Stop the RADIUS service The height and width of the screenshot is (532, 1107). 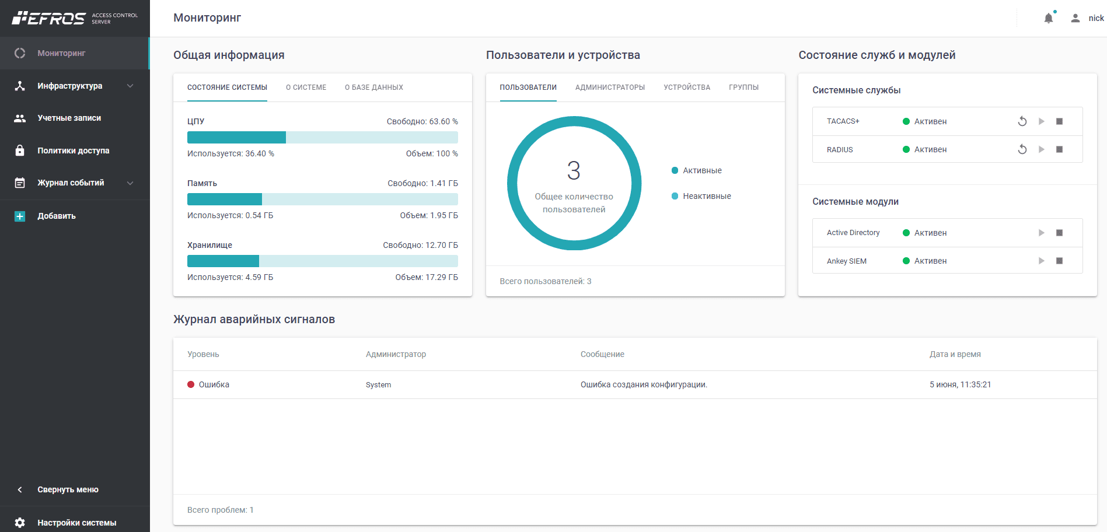point(1059,149)
